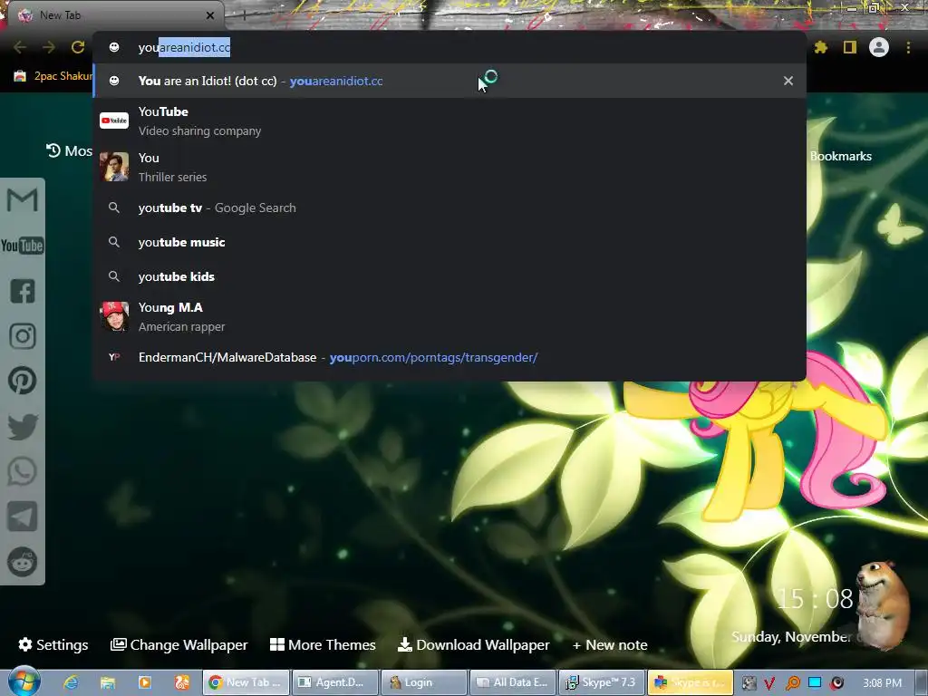
Task: Open Reddit shortcut in the left sidebar
Action: coord(23,562)
